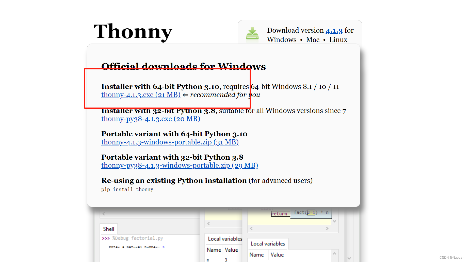Download thonny-py38-4.1.3-windows-portable.zip (29 MB)
469x262 pixels.
[180, 165]
